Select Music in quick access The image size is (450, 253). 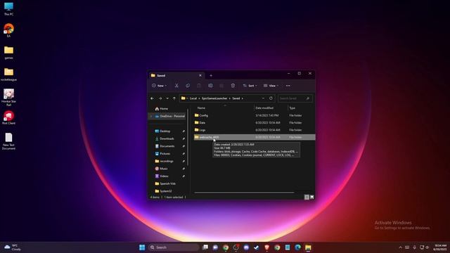tap(164, 169)
